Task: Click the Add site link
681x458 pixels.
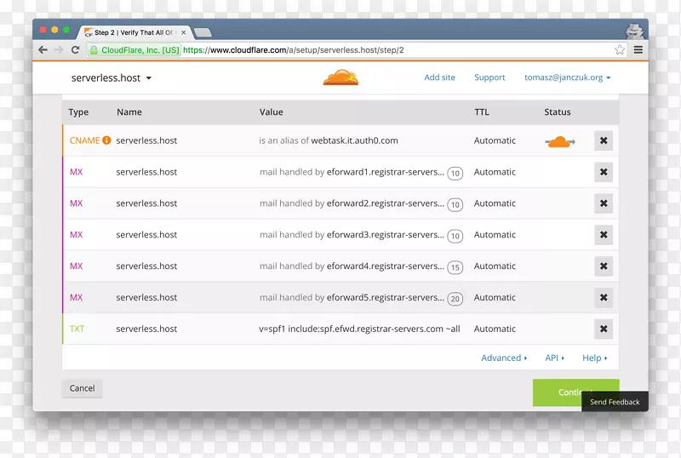Action: point(439,77)
